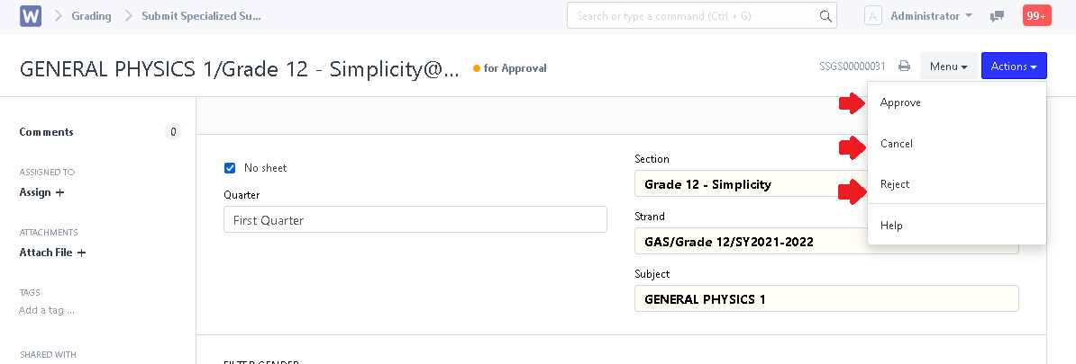Click the search magnifier icon
The height and width of the screenshot is (364, 1076).
(x=825, y=16)
